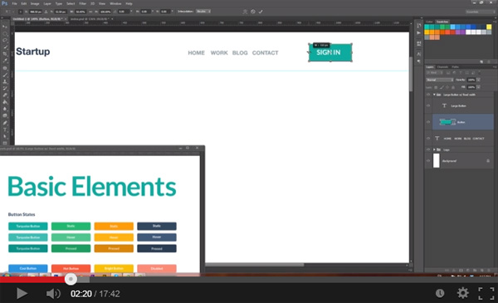
Task: Click the video progress scrubber handle
Action: (71, 279)
